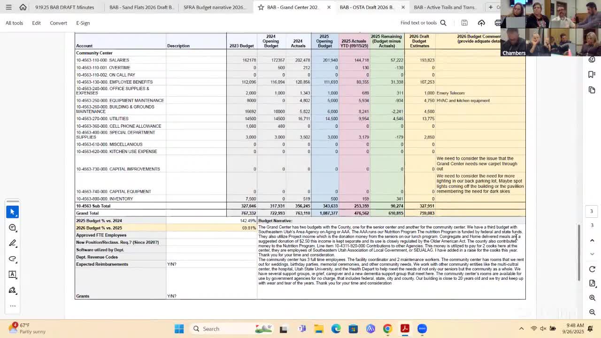Viewport: 601px width, 338px height.
Task: Choose the Comment tool in the quick toolbar
Action: (x=13, y=228)
